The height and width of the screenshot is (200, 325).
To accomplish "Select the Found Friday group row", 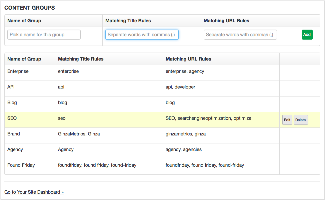I will [21, 165].
